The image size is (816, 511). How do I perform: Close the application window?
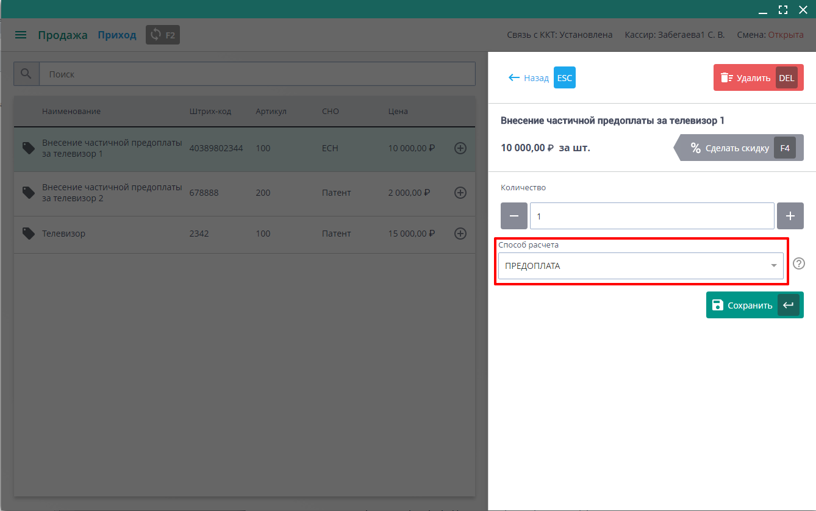[x=803, y=9]
